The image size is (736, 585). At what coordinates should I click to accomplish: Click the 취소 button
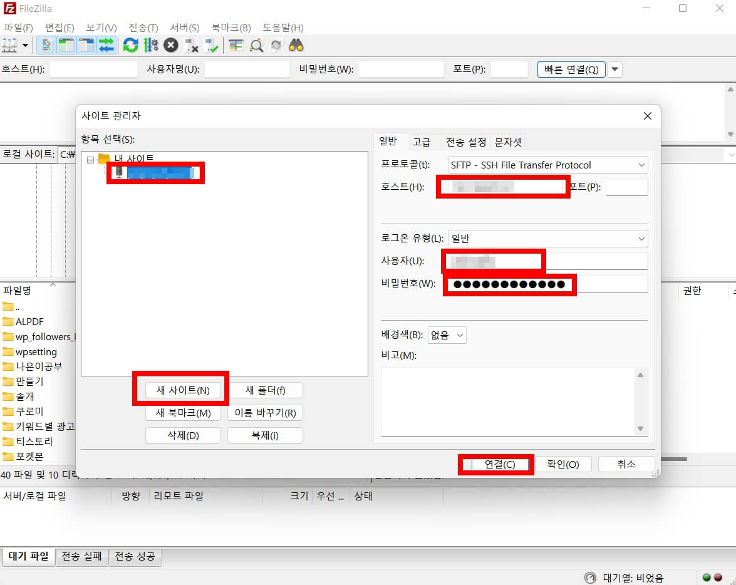click(x=626, y=464)
